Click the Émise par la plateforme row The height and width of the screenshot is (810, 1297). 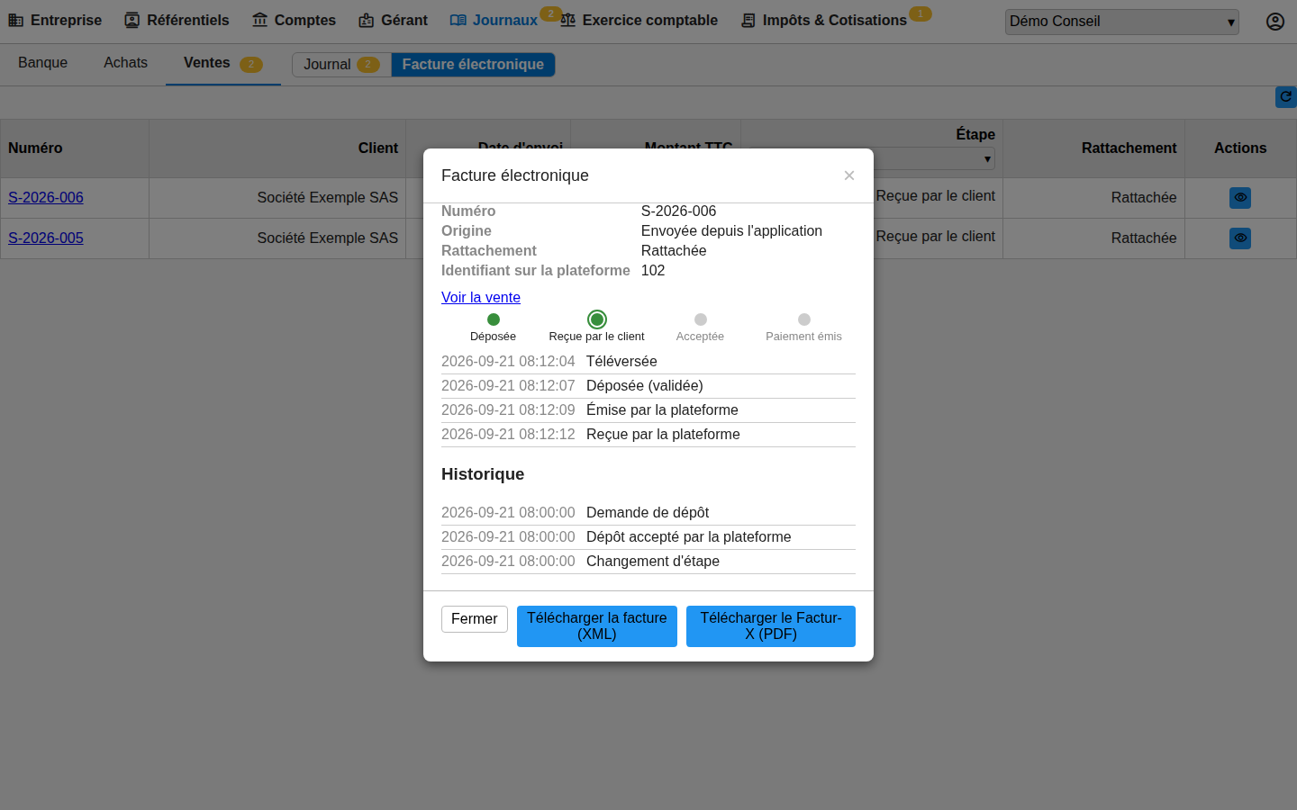click(x=648, y=410)
